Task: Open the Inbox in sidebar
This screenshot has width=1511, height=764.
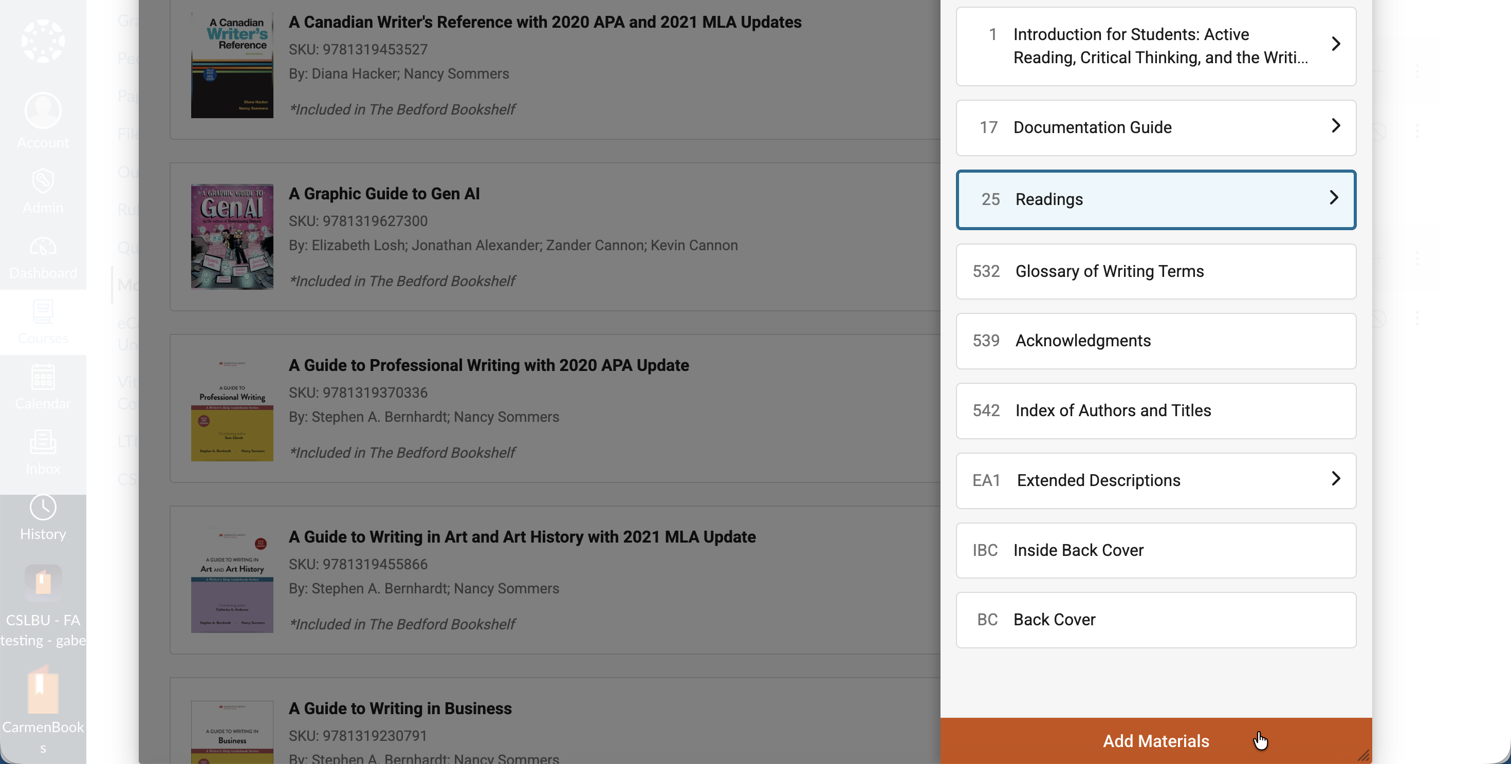Action: (x=43, y=452)
